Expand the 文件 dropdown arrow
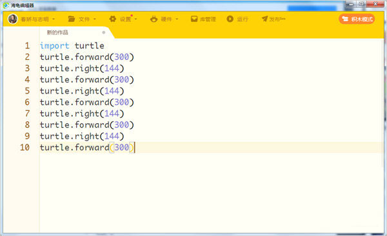Viewport: 387px width, 236px height. coord(95,19)
